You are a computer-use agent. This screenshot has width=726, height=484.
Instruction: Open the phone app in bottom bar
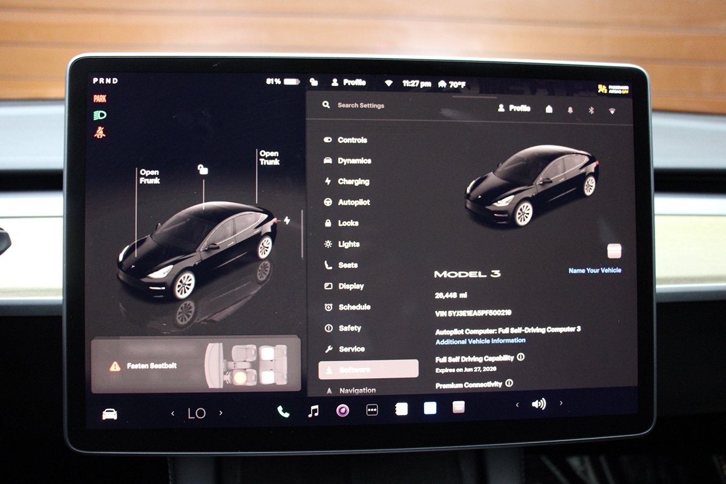[283, 412]
